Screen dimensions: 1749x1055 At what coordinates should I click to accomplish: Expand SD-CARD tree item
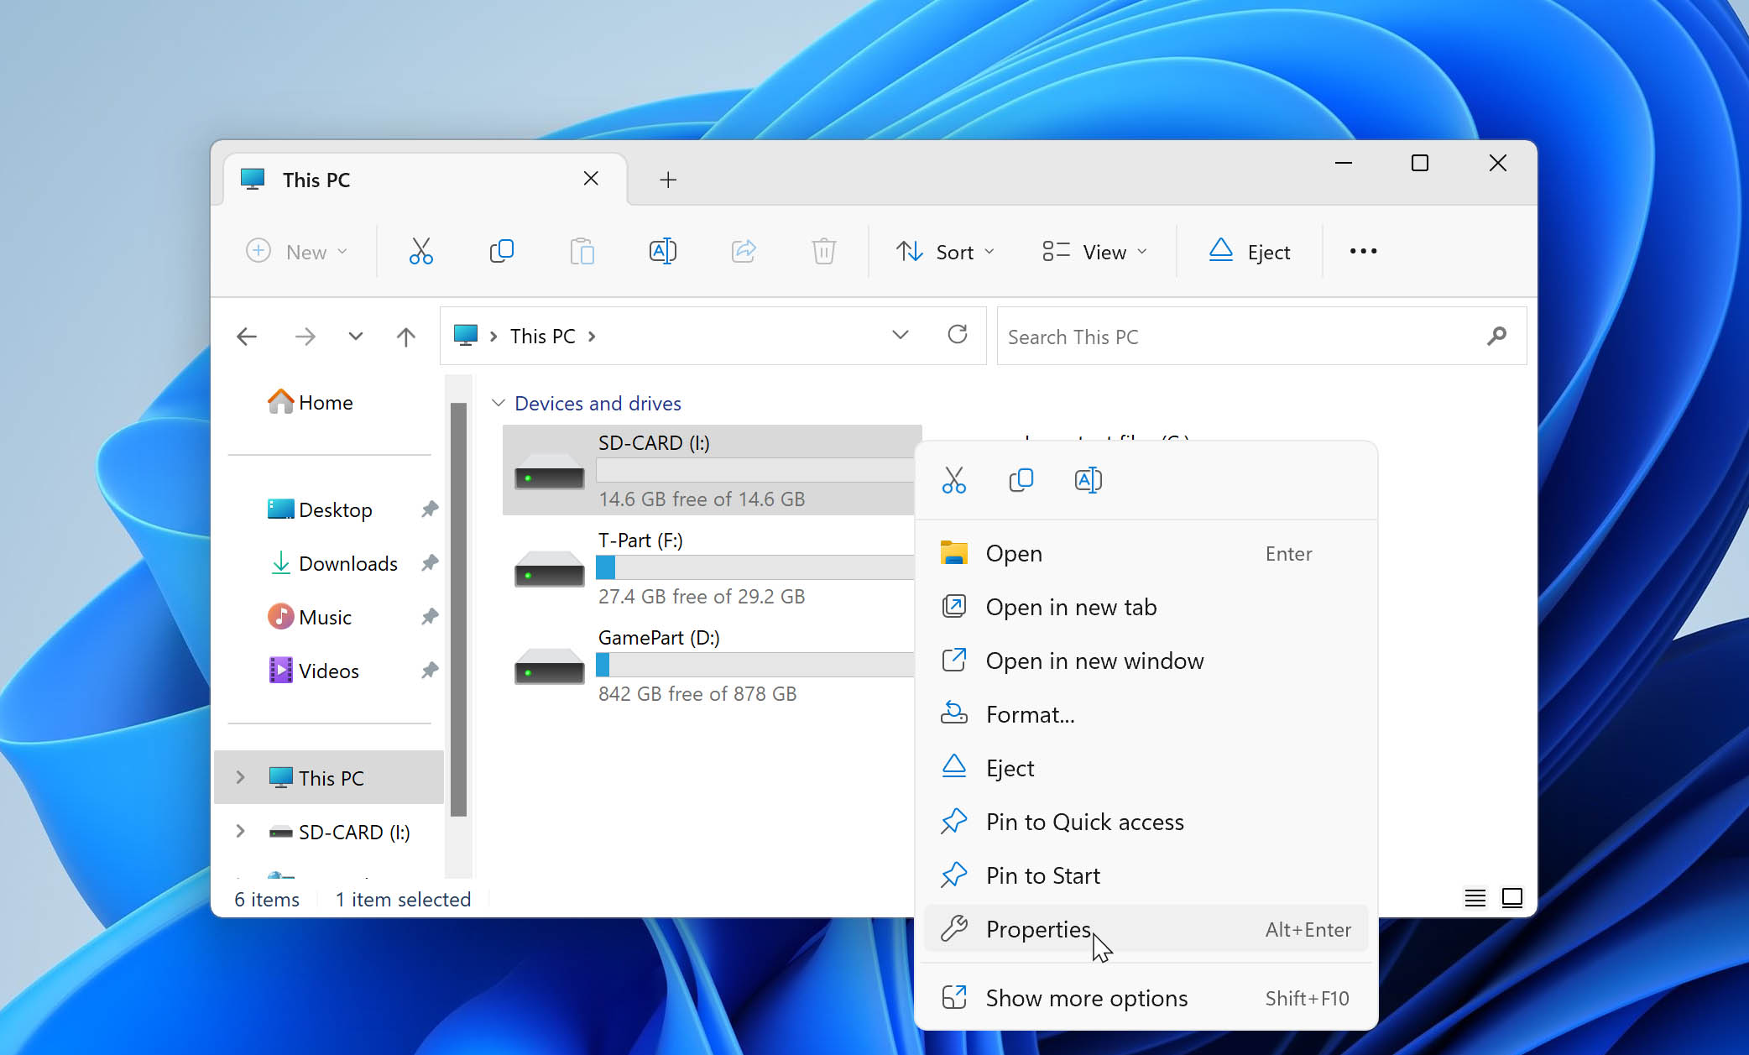pyautogui.click(x=241, y=831)
